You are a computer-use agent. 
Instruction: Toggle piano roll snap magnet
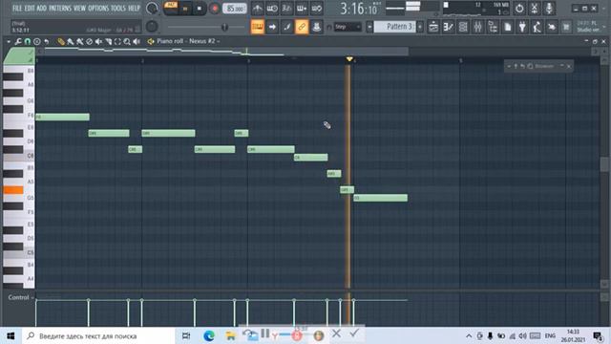coord(28,41)
